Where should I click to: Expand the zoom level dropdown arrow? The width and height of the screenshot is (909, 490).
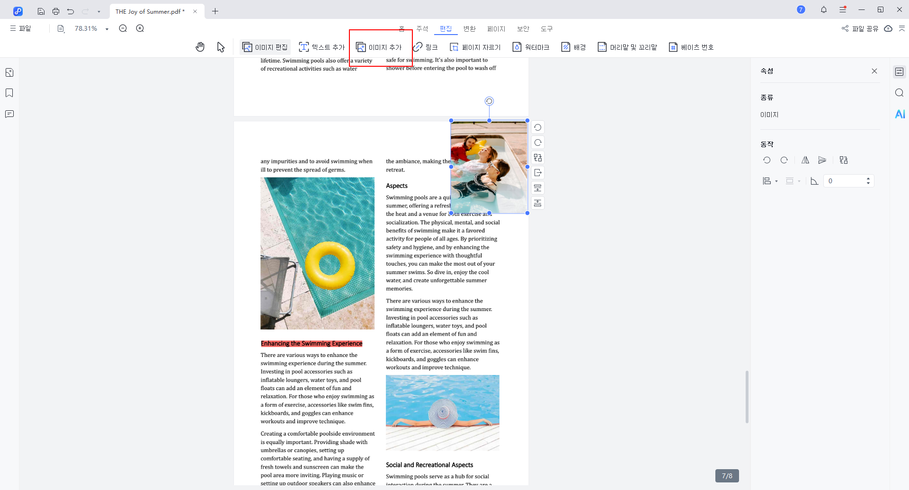click(x=107, y=29)
